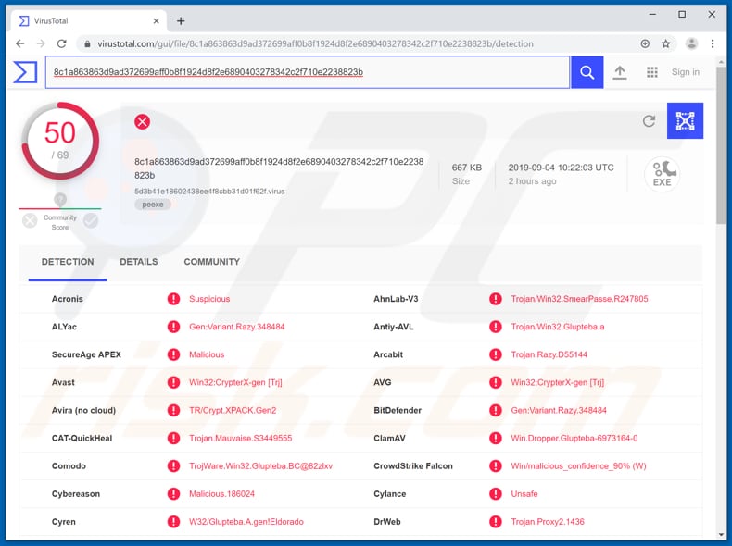Viewport: 732px width, 546px height.
Task: Switch to the DETECTION tab
Action: pyautogui.click(x=68, y=262)
